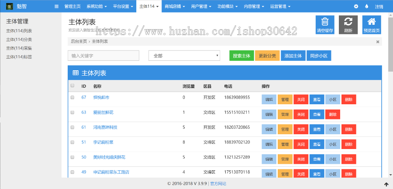This screenshot has width=393, height=189.
Task: Close the breadcrumb bar with x icon
Action: (378, 42)
